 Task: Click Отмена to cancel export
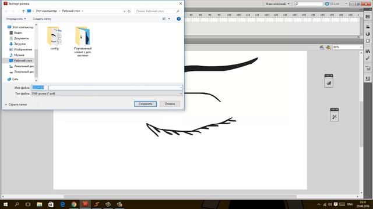pyautogui.click(x=170, y=104)
